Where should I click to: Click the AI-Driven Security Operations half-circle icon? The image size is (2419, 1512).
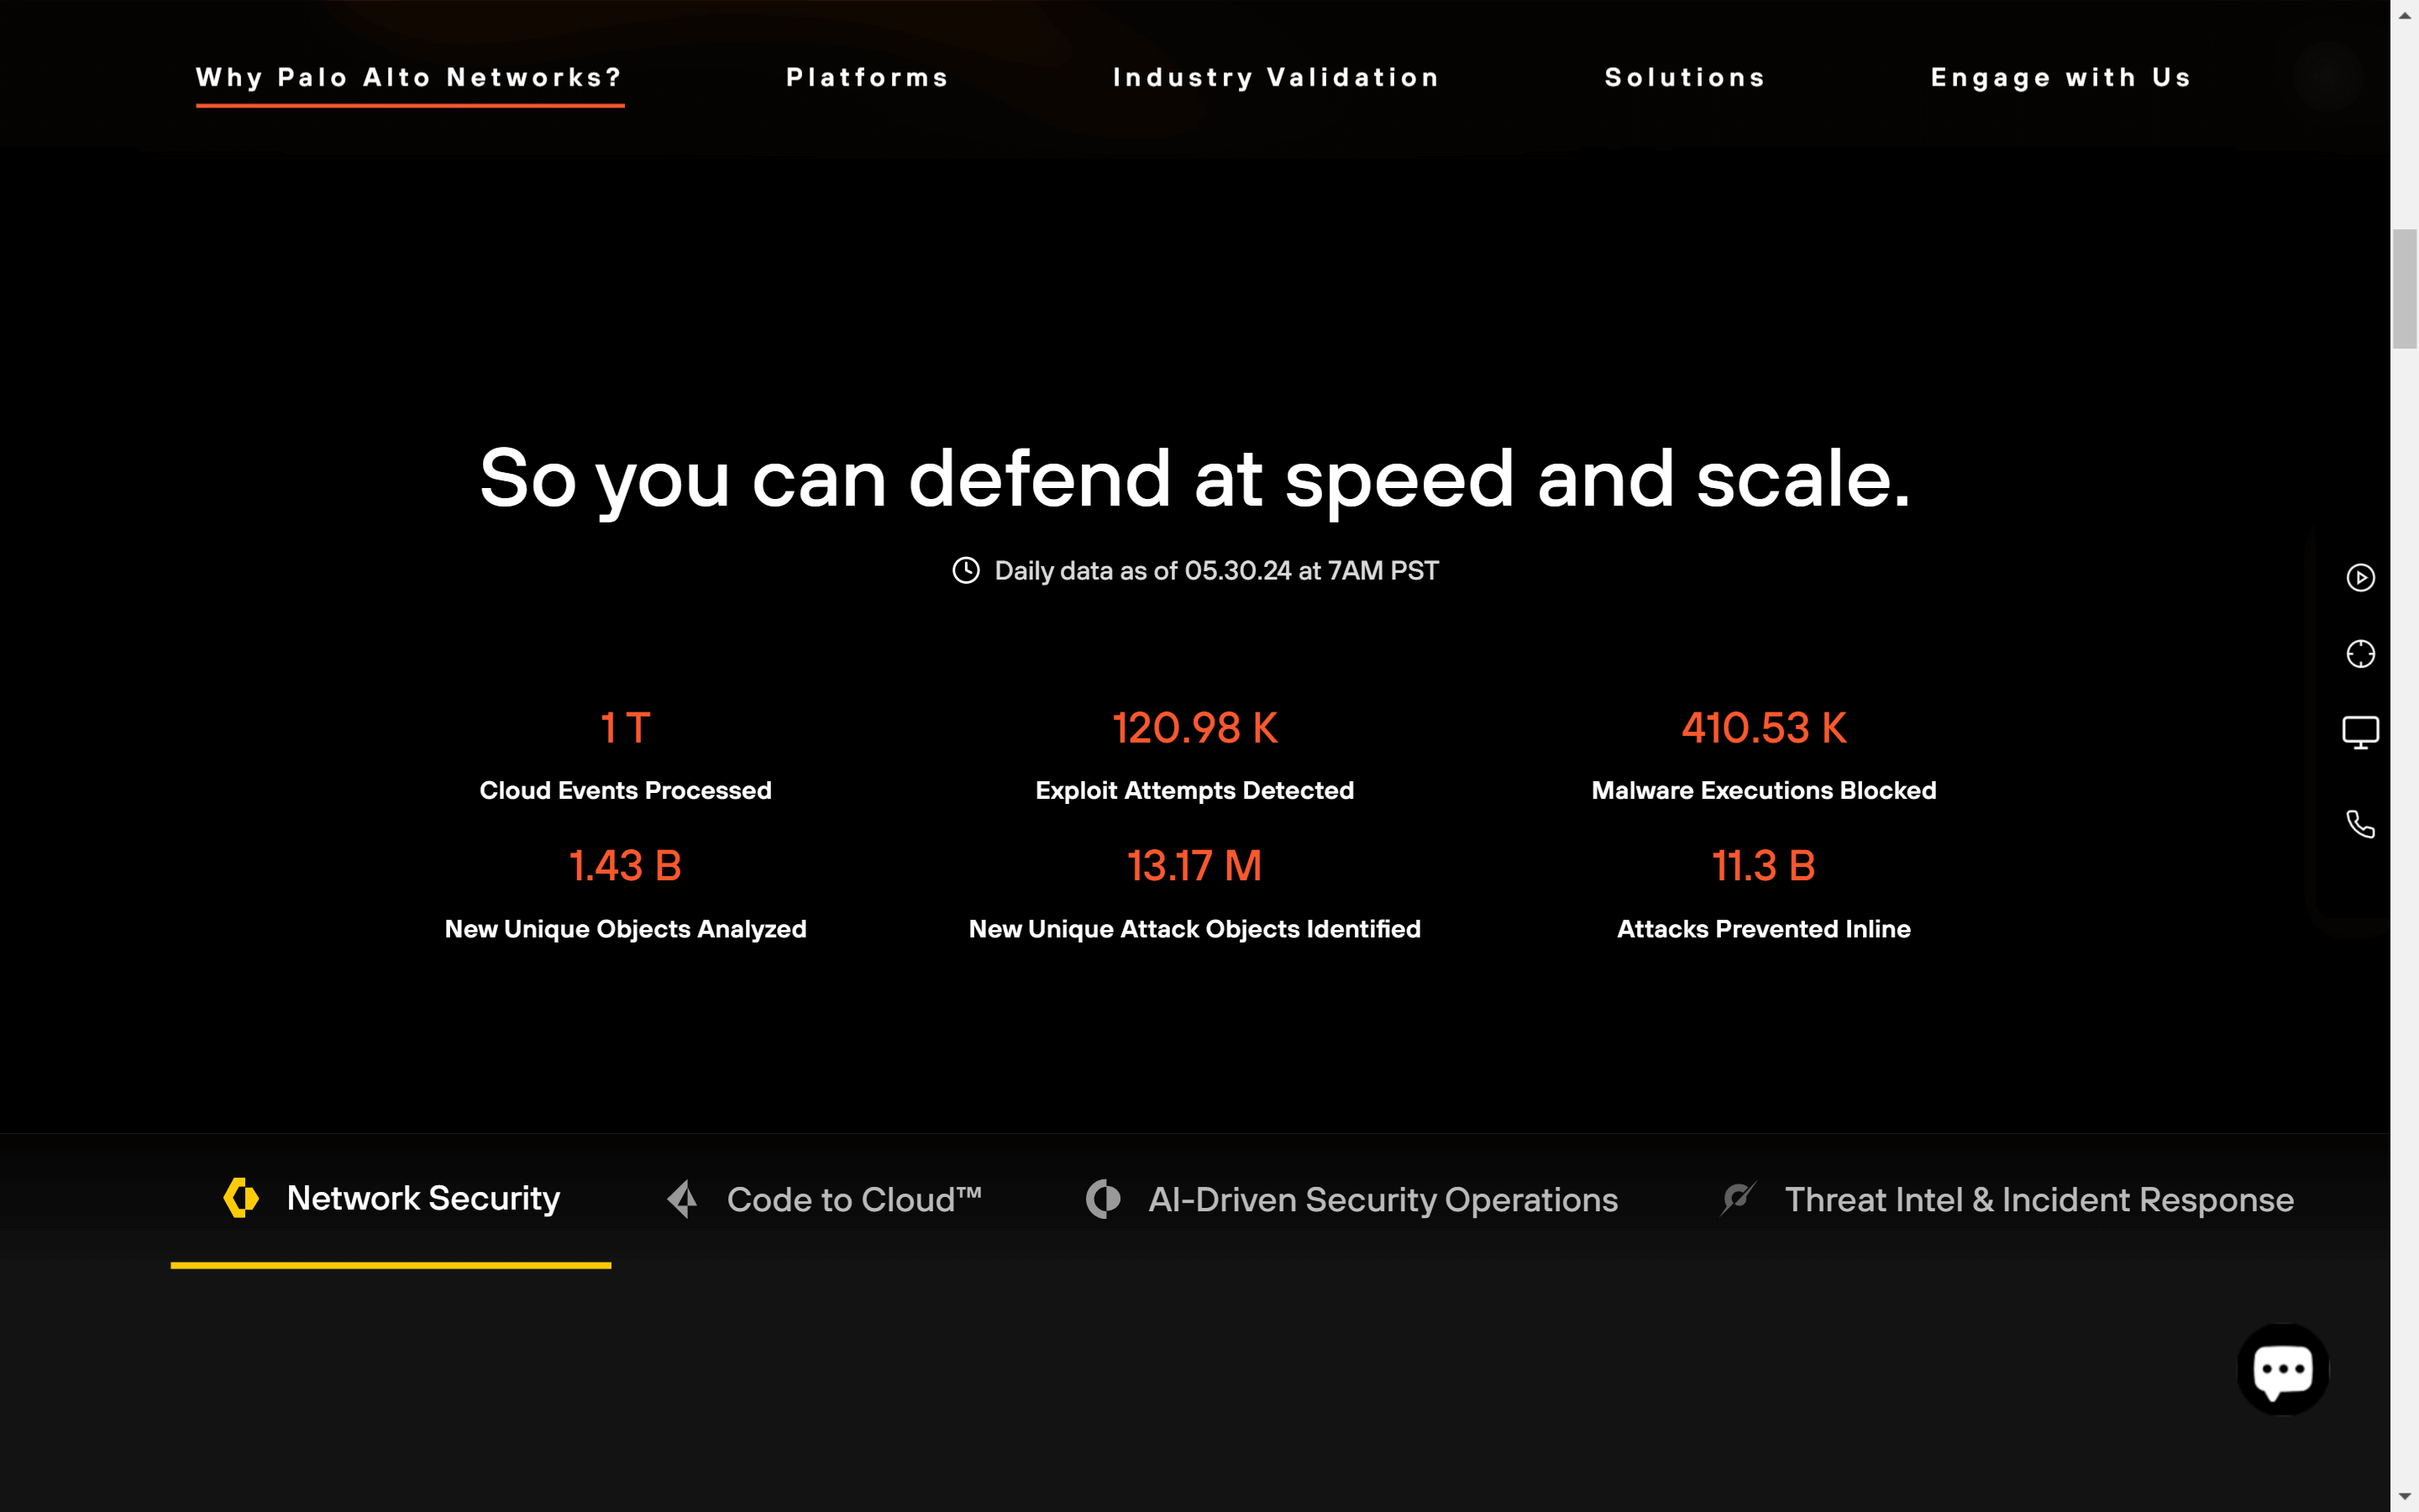pos(1104,1199)
